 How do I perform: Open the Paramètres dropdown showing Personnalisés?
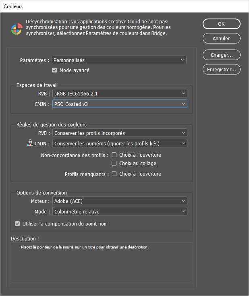(119, 60)
